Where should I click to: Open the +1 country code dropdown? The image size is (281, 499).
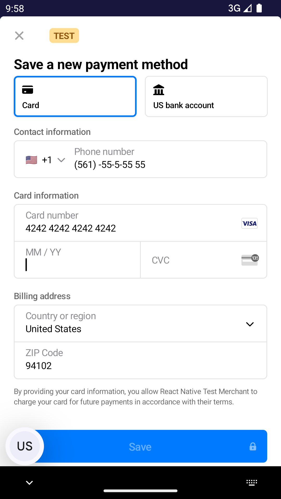tap(53, 160)
